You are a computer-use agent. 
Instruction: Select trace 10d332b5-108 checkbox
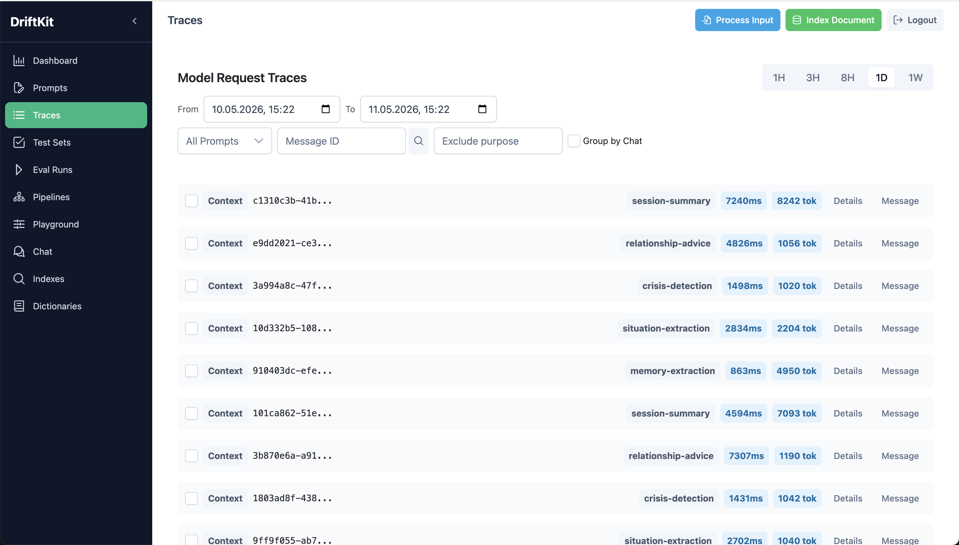(x=192, y=329)
